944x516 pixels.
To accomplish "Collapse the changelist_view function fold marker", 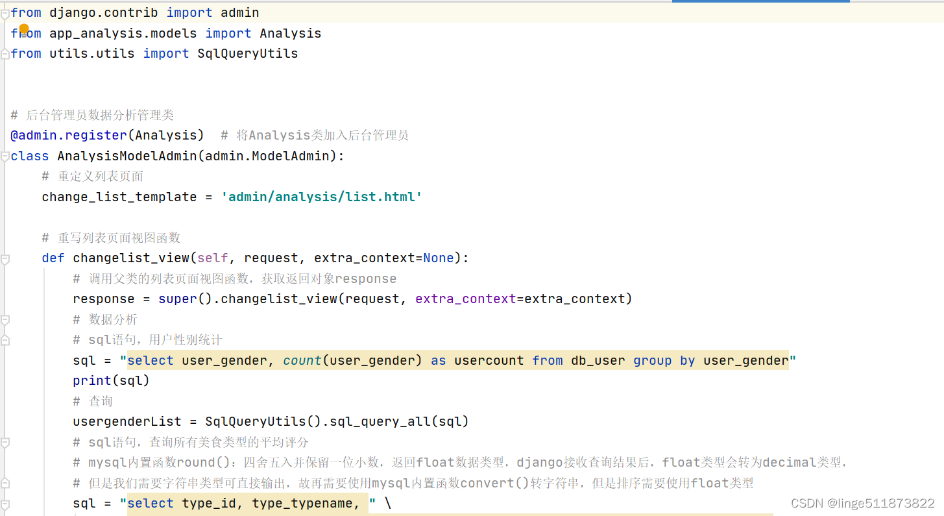I will pyautogui.click(x=5, y=260).
